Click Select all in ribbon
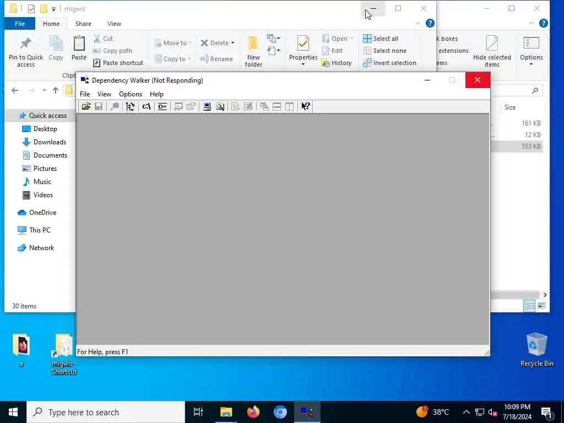This screenshot has width=564, height=423. pos(381,39)
